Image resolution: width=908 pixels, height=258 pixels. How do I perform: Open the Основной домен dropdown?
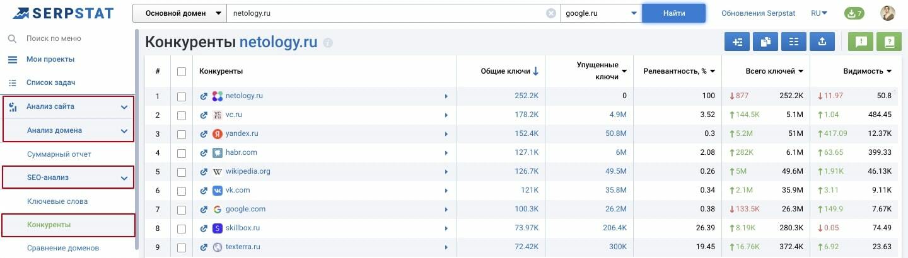click(x=180, y=13)
